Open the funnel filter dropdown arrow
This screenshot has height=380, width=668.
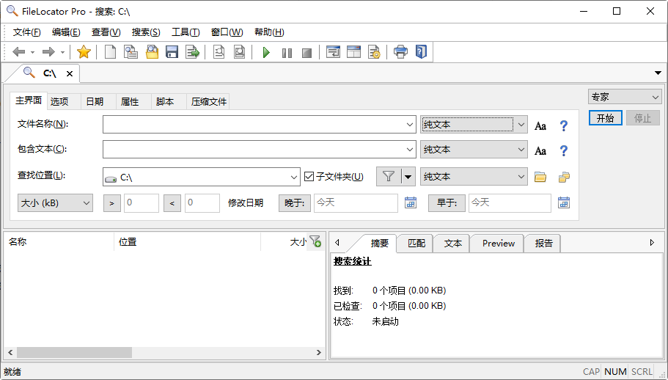coord(408,176)
